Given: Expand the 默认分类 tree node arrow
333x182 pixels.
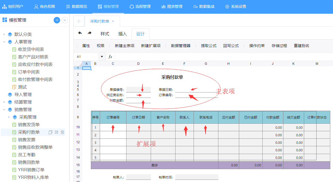Looking at the screenshot, I should point(4,34).
